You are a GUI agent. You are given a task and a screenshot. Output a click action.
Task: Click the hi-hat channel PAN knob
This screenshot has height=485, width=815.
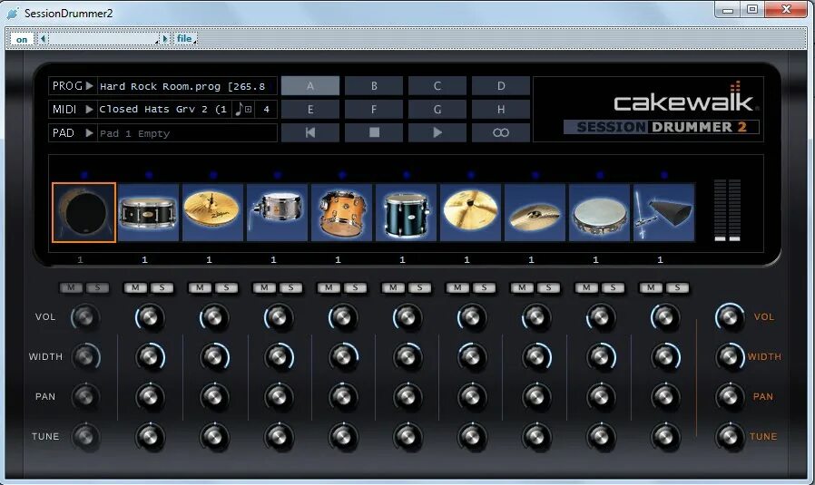(x=213, y=397)
